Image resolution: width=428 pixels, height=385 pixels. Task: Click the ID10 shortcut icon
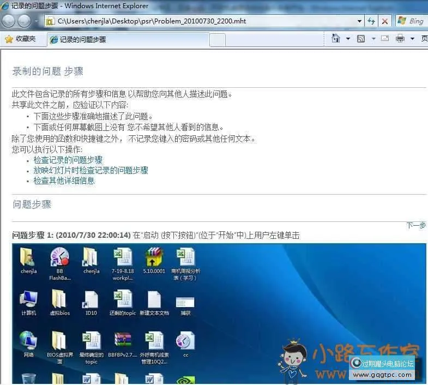(x=91, y=303)
